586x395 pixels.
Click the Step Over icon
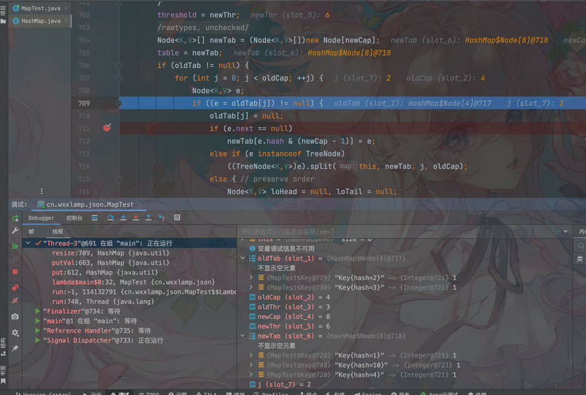(x=111, y=217)
